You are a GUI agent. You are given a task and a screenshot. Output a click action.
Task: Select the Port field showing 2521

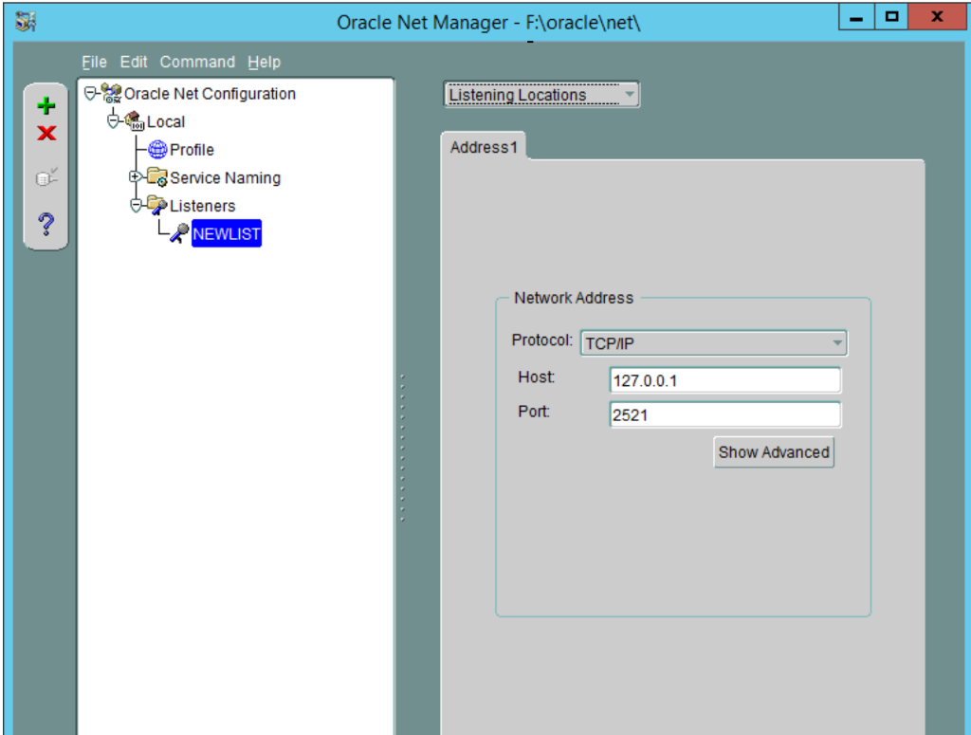pos(724,414)
